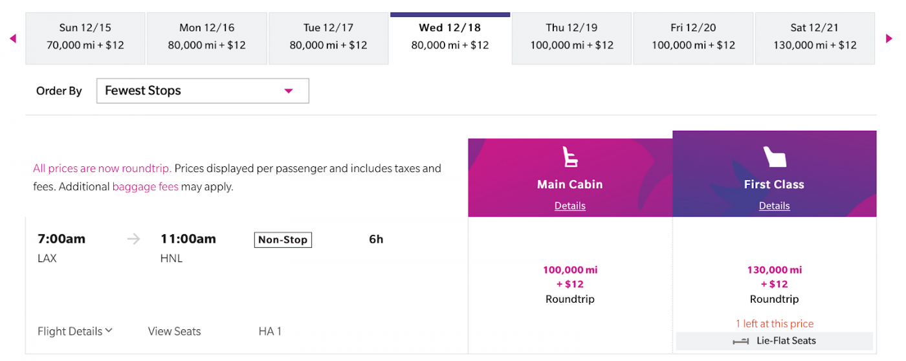Expand Flight Details chevron

109,331
